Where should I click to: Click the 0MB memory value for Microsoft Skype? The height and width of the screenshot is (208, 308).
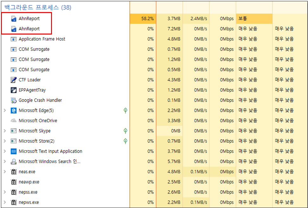pyautogui.click(x=176, y=131)
